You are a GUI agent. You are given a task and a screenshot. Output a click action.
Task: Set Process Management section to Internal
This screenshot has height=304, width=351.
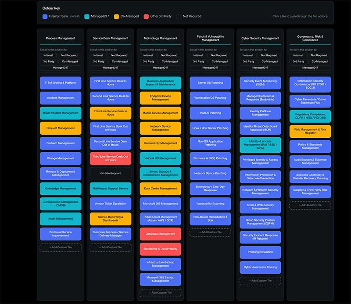[48, 55]
